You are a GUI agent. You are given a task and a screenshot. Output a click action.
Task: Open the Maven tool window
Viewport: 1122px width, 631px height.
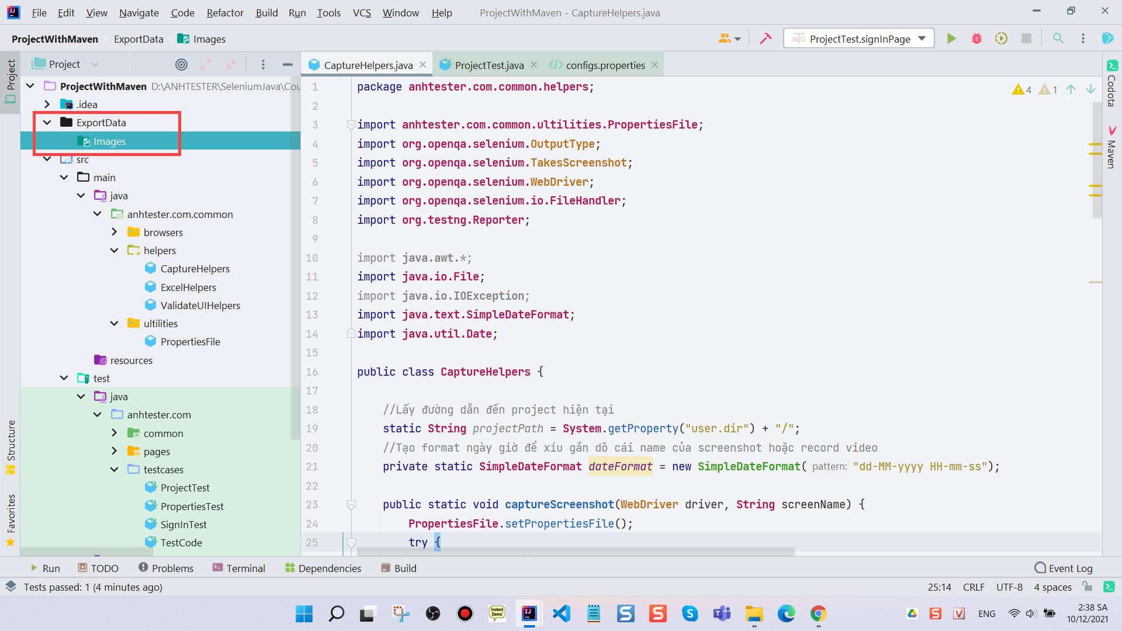[x=1112, y=147]
